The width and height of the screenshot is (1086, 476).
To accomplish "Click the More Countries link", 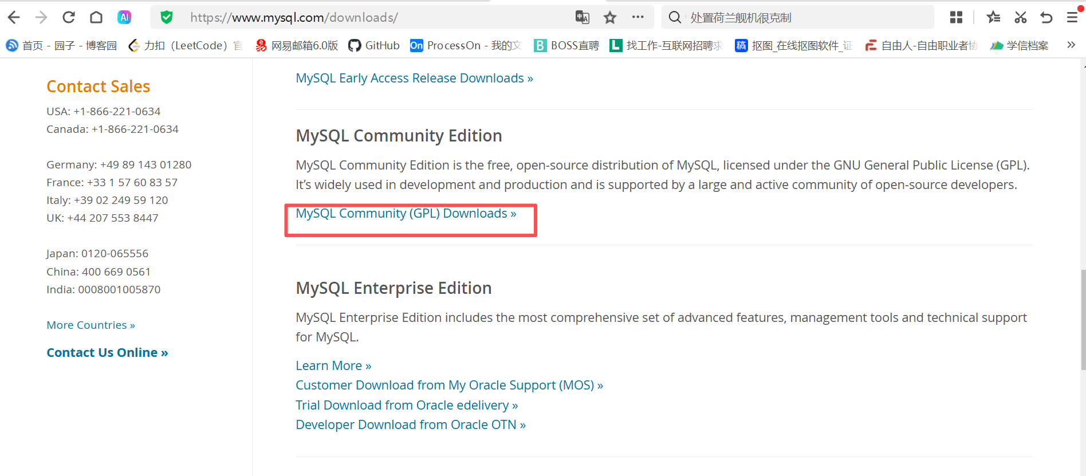I will tap(91, 325).
